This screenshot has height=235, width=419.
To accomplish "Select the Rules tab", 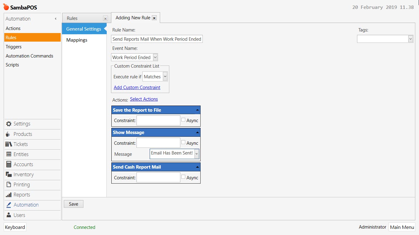I will pyautogui.click(x=72, y=18).
